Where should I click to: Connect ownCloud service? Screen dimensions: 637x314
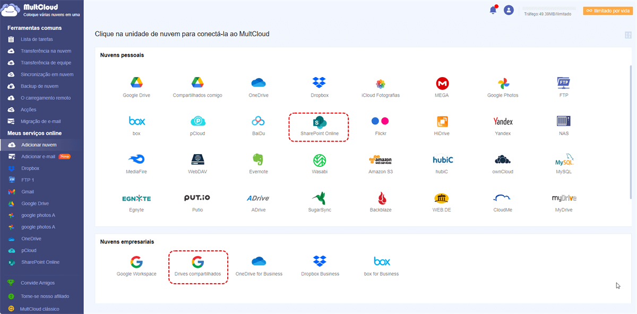pos(503,164)
